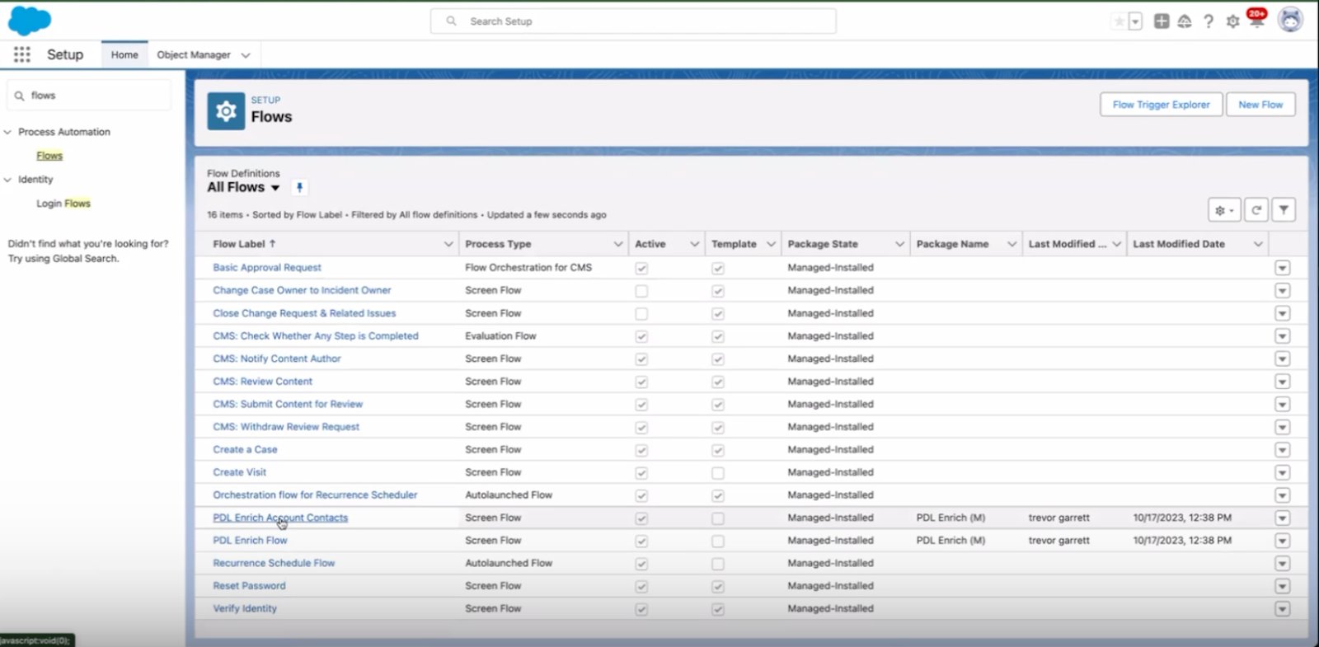
Task: Open the Object Manager tab dropdown chevron
Action: [x=246, y=55]
